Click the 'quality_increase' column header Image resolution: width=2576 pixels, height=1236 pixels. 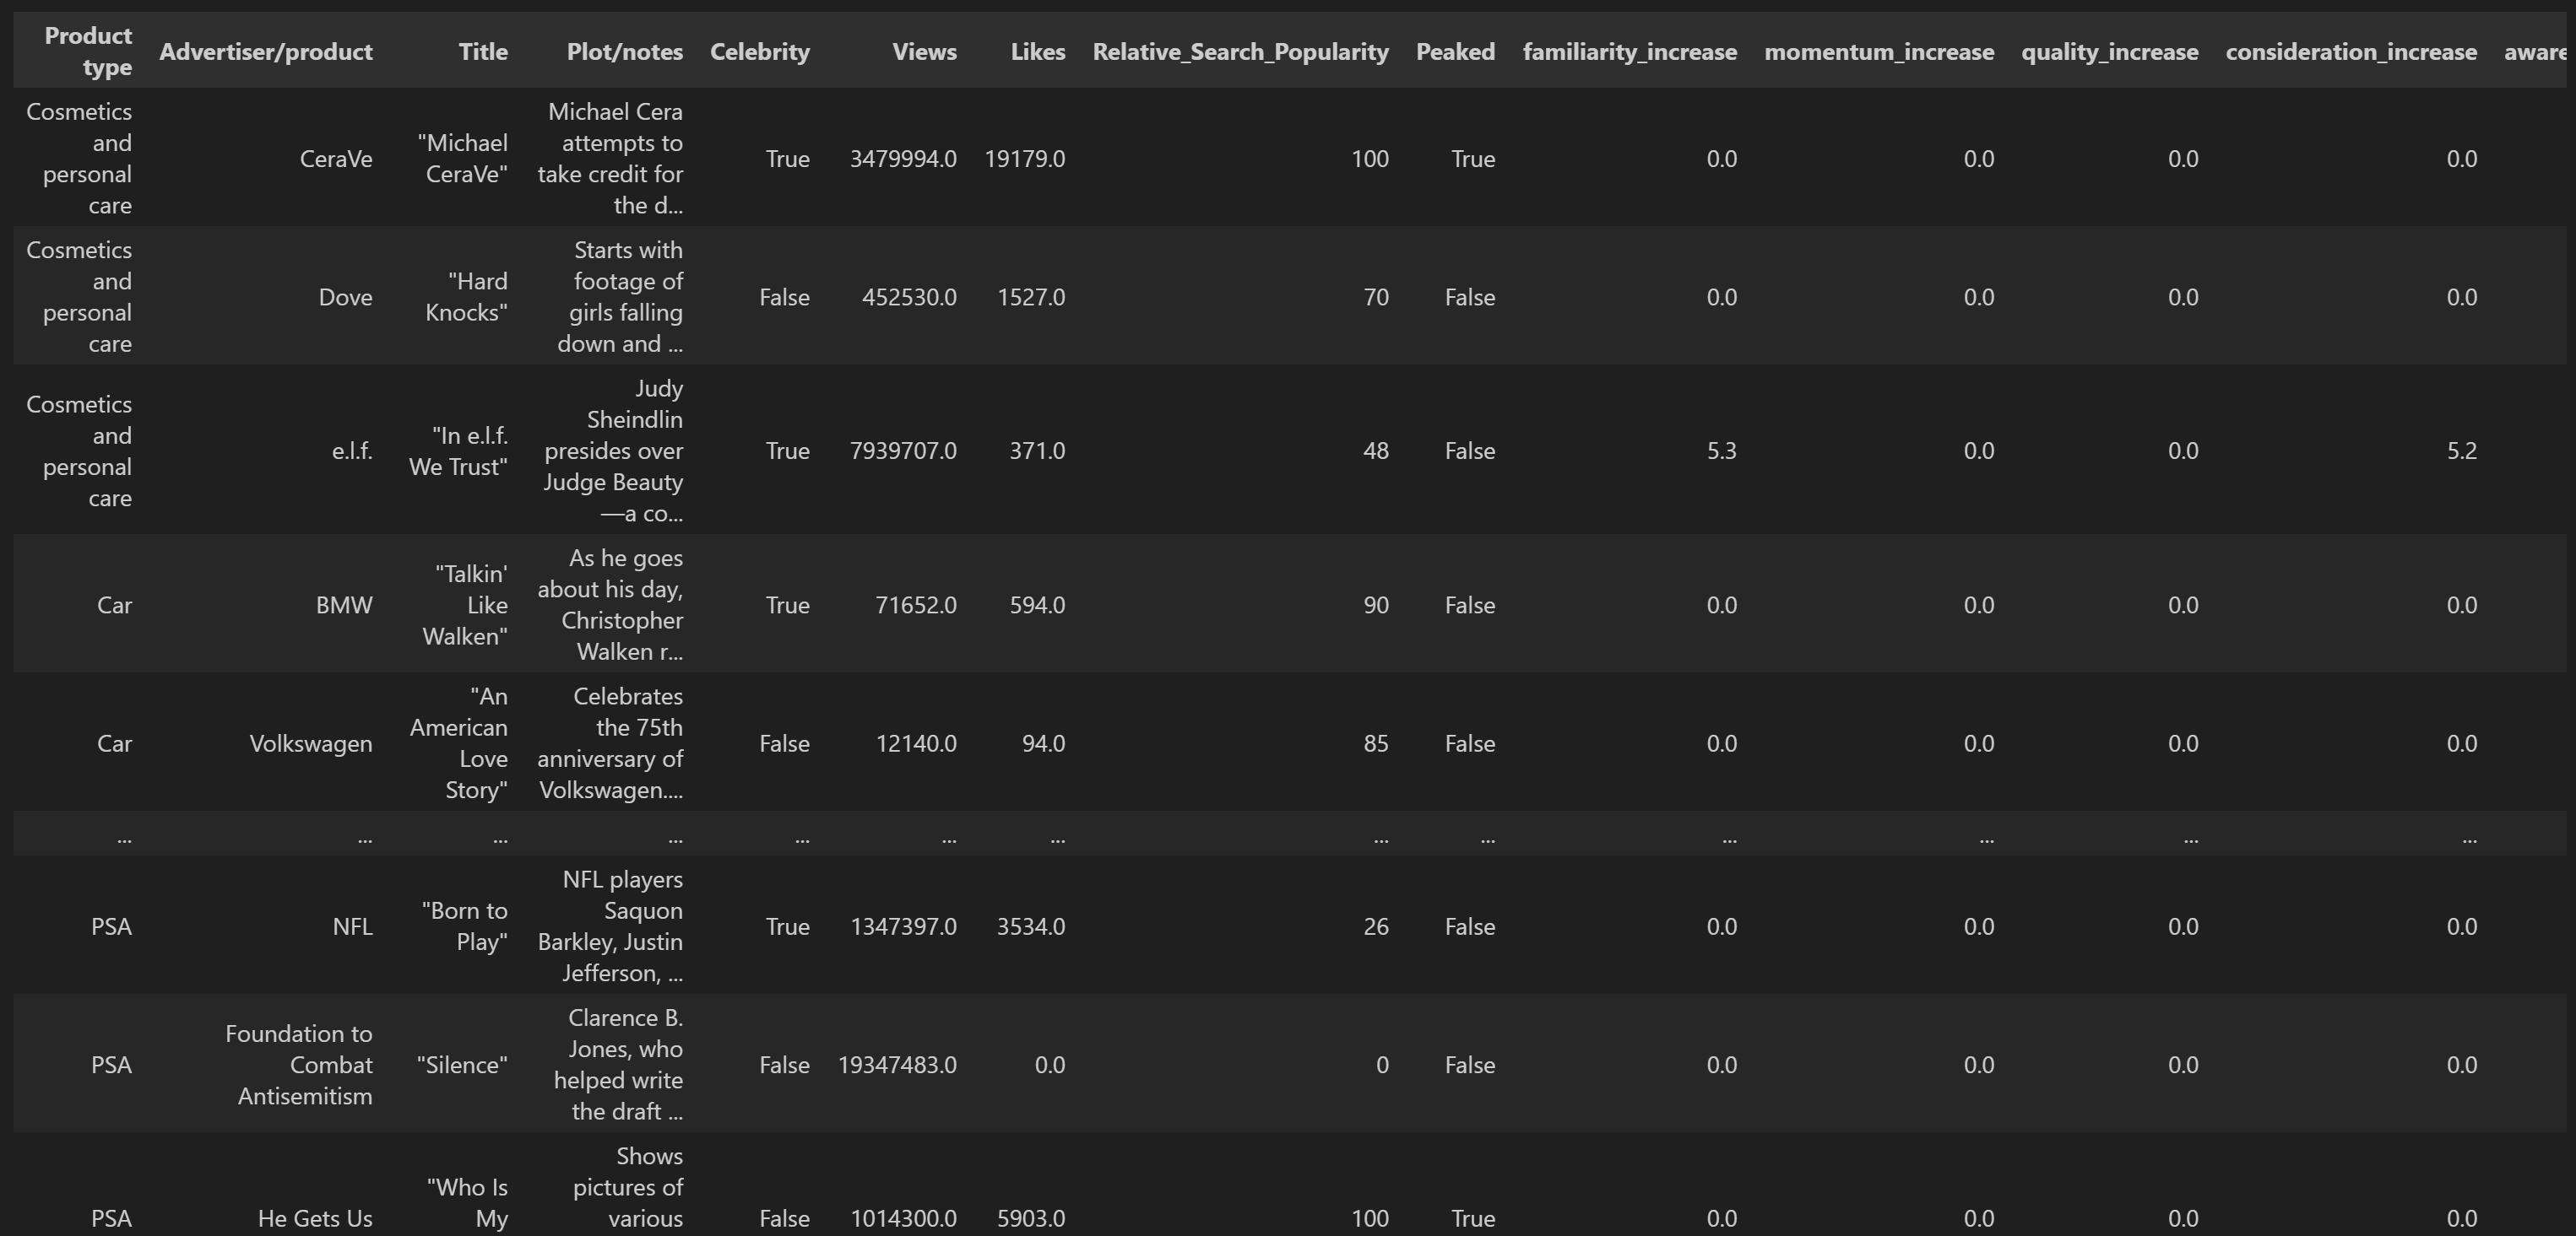pyautogui.click(x=2110, y=52)
